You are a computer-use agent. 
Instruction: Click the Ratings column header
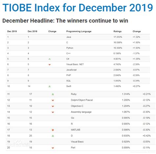click(117, 31)
